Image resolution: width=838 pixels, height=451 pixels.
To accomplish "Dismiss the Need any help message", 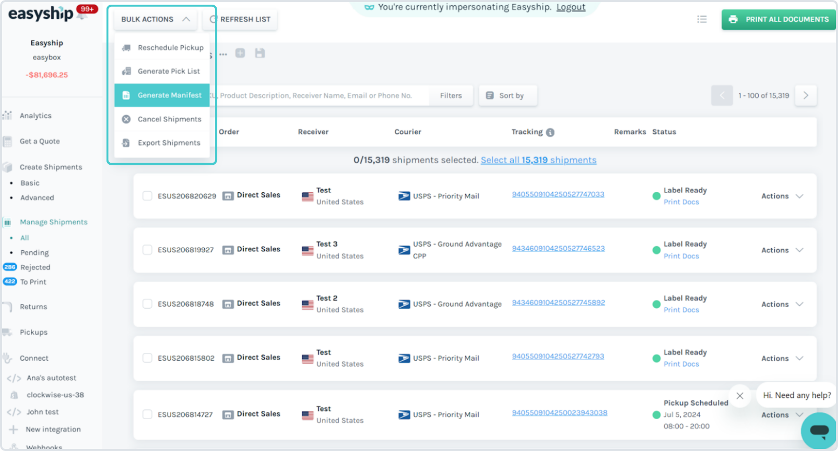I will pyautogui.click(x=740, y=396).
